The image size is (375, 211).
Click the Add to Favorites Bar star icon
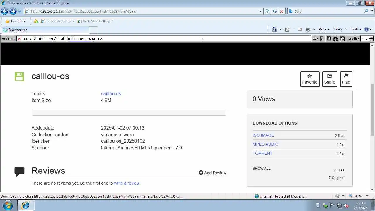coord(36,21)
